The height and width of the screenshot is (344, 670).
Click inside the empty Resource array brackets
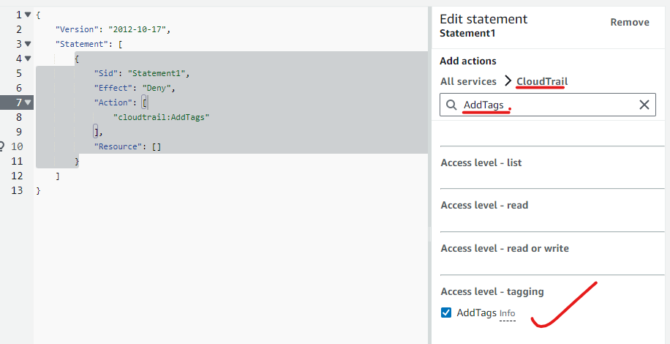[x=157, y=146]
